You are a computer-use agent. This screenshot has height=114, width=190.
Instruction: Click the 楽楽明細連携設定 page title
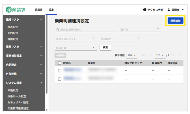tap(72, 21)
